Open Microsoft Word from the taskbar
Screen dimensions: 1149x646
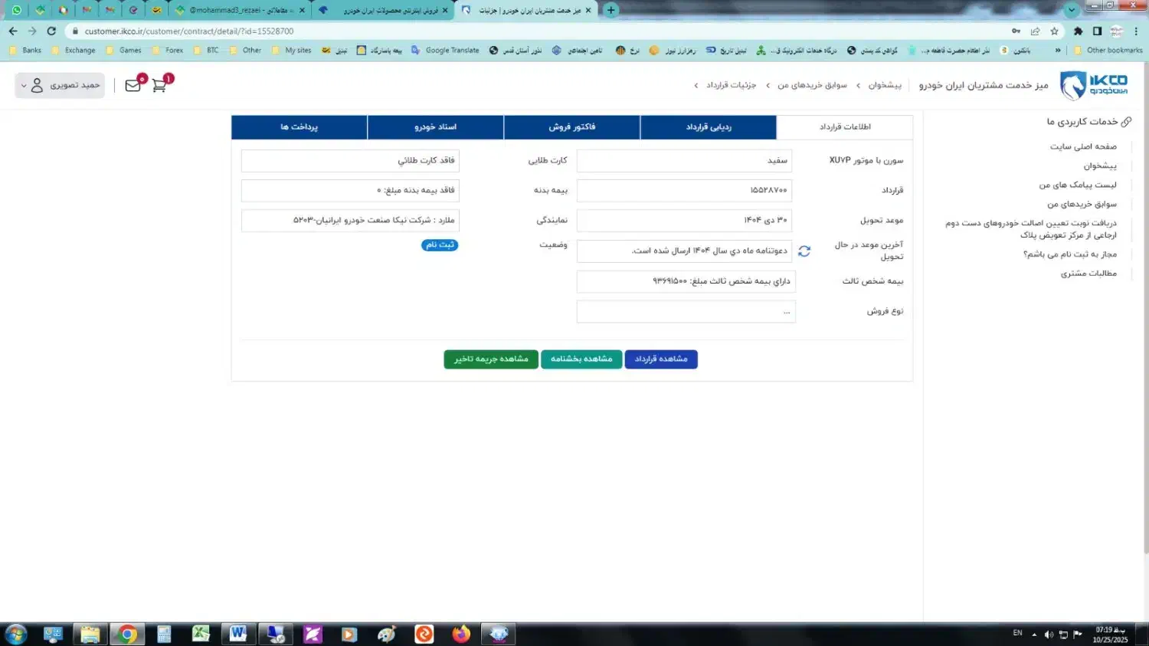[x=237, y=634]
